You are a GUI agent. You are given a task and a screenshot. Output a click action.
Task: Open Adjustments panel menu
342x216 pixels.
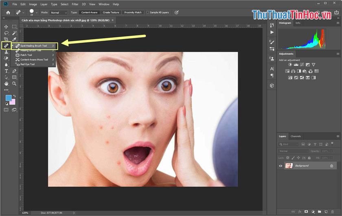[x=338, y=54]
